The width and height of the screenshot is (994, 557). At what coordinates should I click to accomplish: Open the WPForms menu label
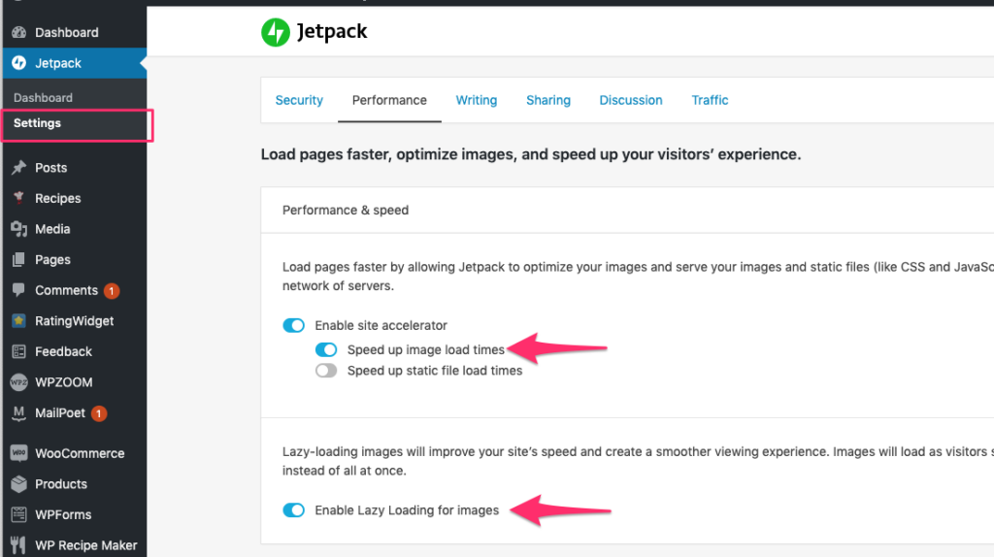coord(63,514)
